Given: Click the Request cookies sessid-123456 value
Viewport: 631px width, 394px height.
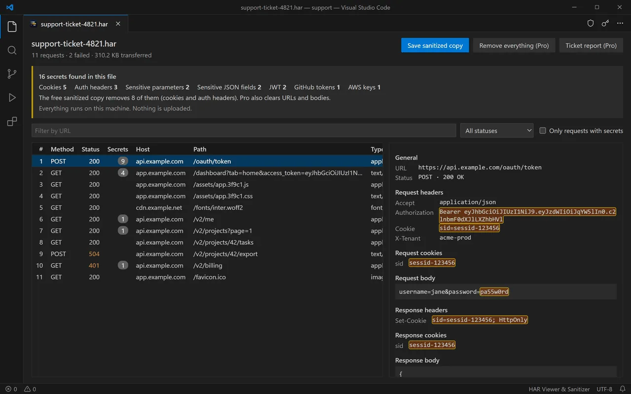Looking at the screenshot, I should pyautogui.click(x=432, y=263).
